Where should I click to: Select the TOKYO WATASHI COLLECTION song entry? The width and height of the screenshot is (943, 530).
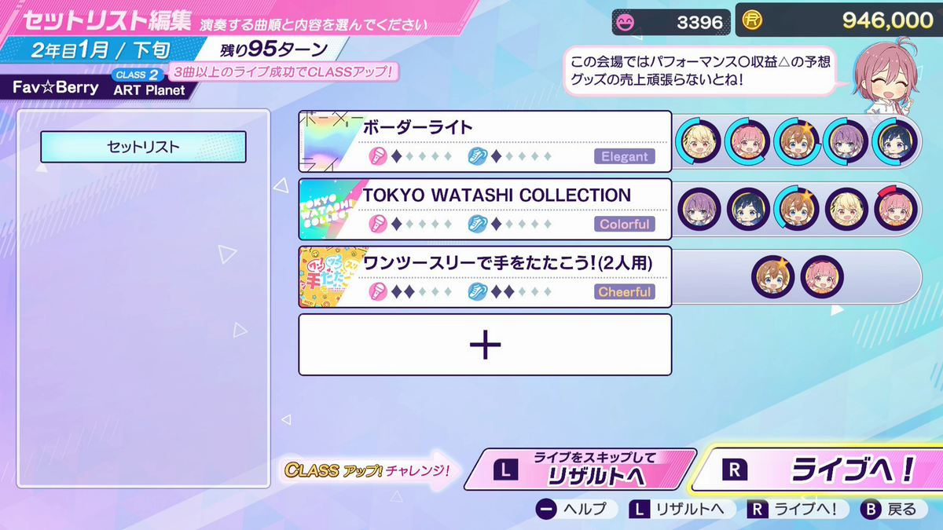485,209
